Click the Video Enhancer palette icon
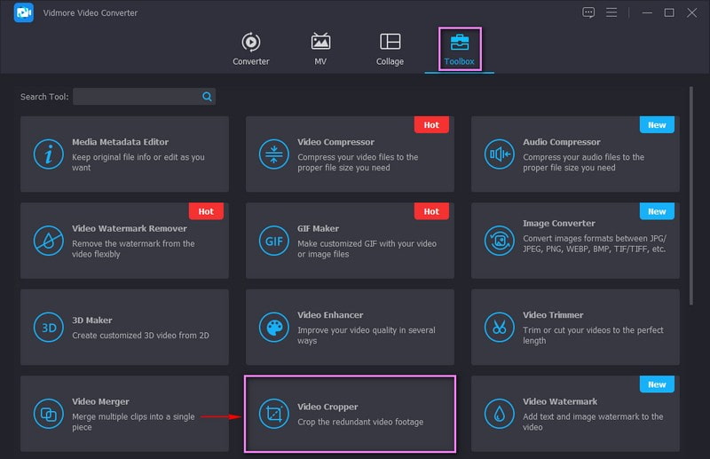The image size is (710, 459). tap(273, 327)
